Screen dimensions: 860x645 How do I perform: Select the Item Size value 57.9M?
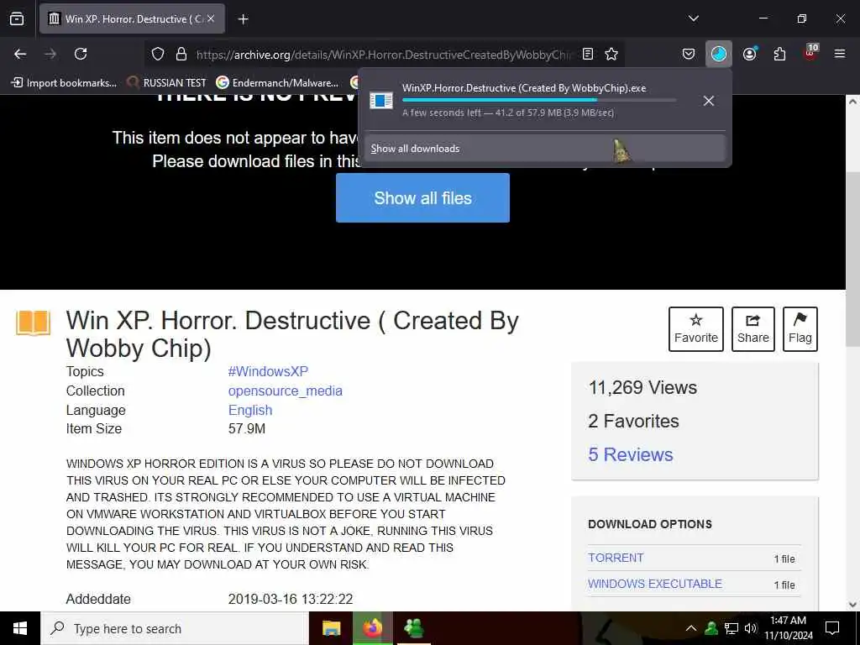coord(247,429)
